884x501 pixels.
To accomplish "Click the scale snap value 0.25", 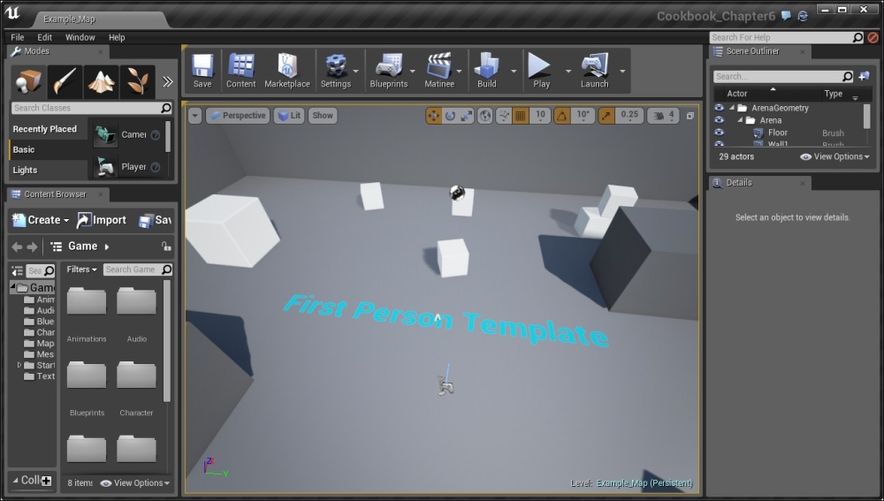I will click(x=629, y=115).
